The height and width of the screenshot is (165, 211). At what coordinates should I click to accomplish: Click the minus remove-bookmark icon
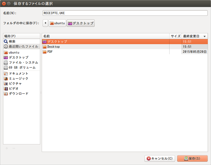pyautogui.click(x=14, y=148)
